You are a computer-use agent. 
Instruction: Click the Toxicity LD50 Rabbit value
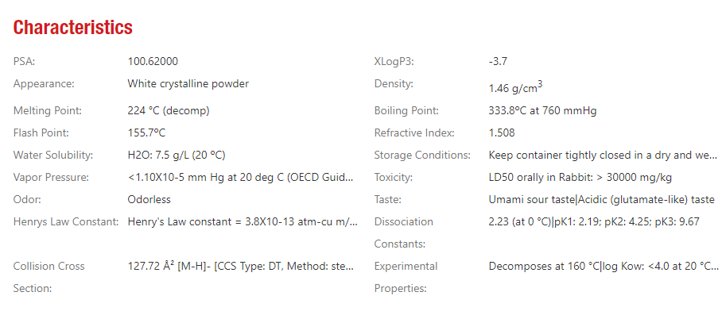click(580, 178)
